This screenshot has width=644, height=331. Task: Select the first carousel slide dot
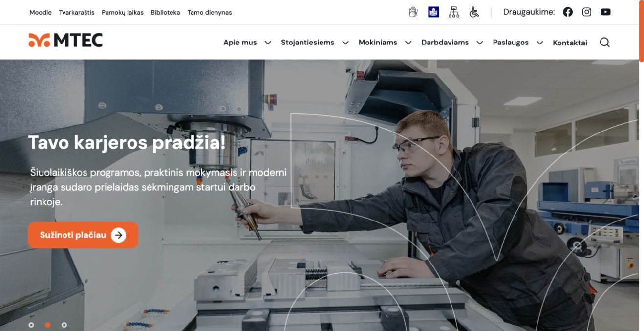pyautogui.click(x=31, y=325)
